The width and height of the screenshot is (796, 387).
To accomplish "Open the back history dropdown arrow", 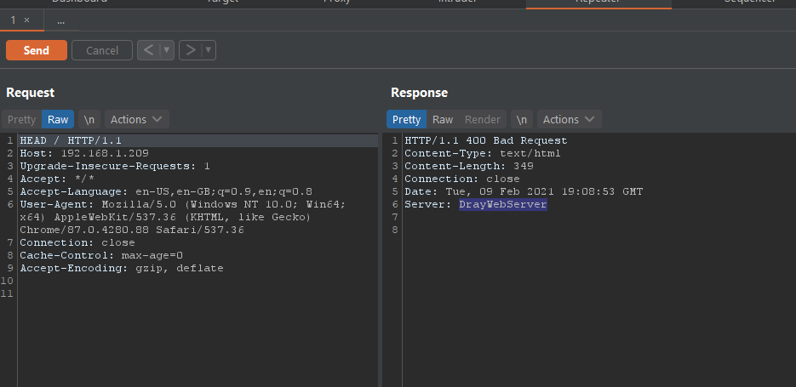I will click(x=167, y=50).
